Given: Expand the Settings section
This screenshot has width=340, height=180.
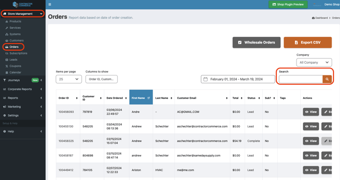Looking at the screenshot, I should 23,115.
